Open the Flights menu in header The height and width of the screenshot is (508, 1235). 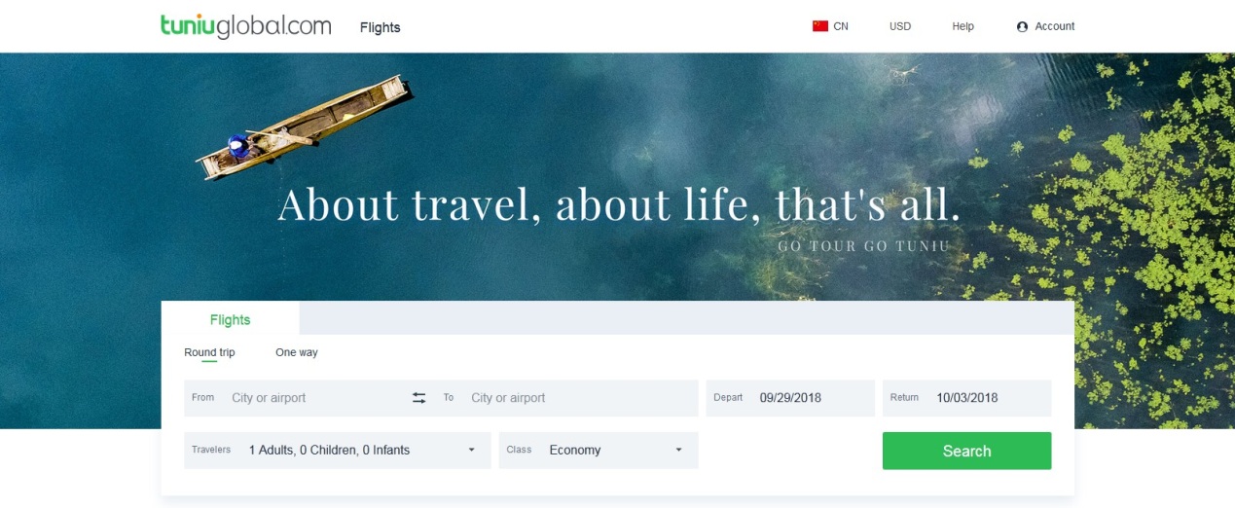pos(381,27)
